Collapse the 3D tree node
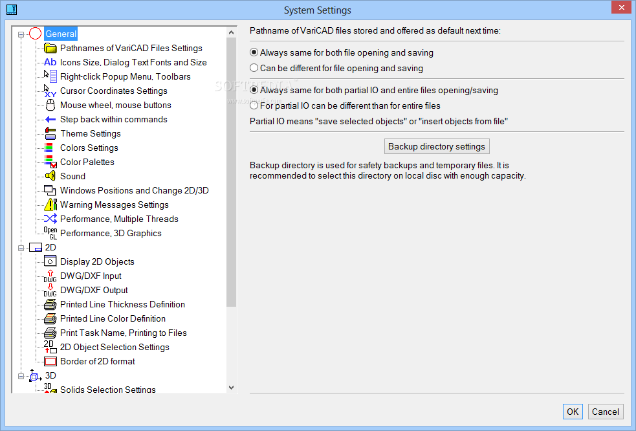This screenshot has width=636, height=431. (x=21, y=376)
